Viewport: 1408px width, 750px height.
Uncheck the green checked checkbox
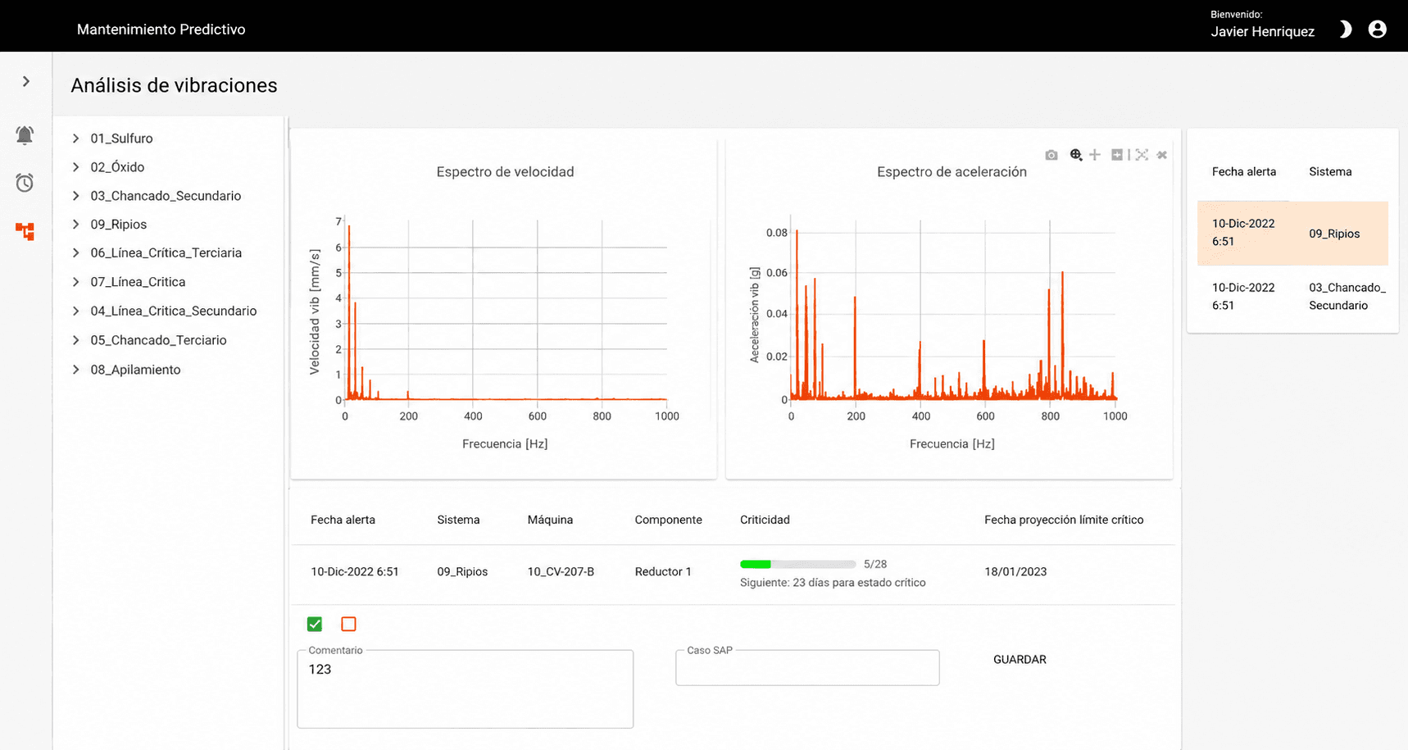(x=315, y=624)
